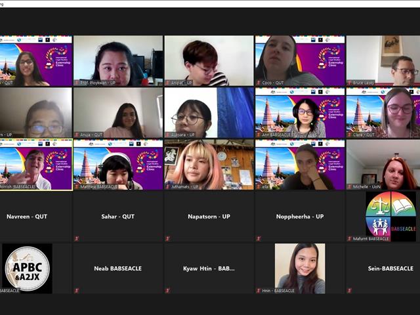
Task: Click muted mic icon beside Ann BABSEACLE
Action: coord(259,135)
